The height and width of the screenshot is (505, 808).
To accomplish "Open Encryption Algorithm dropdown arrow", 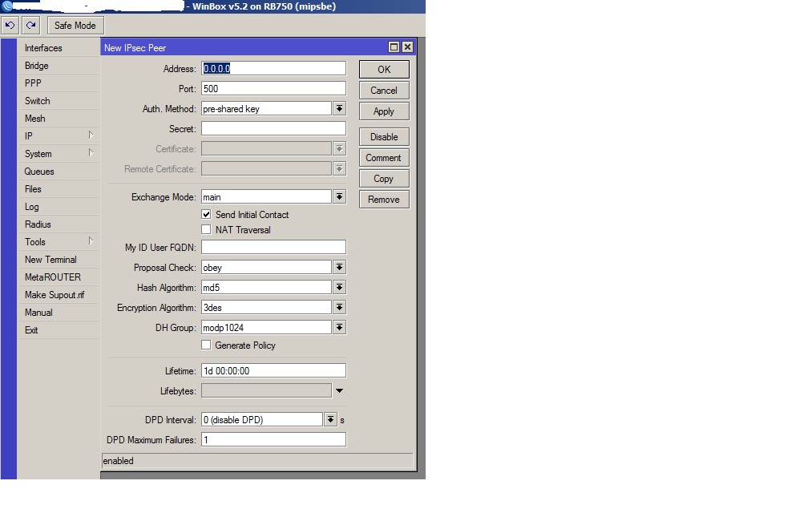I will coord(339,308).
